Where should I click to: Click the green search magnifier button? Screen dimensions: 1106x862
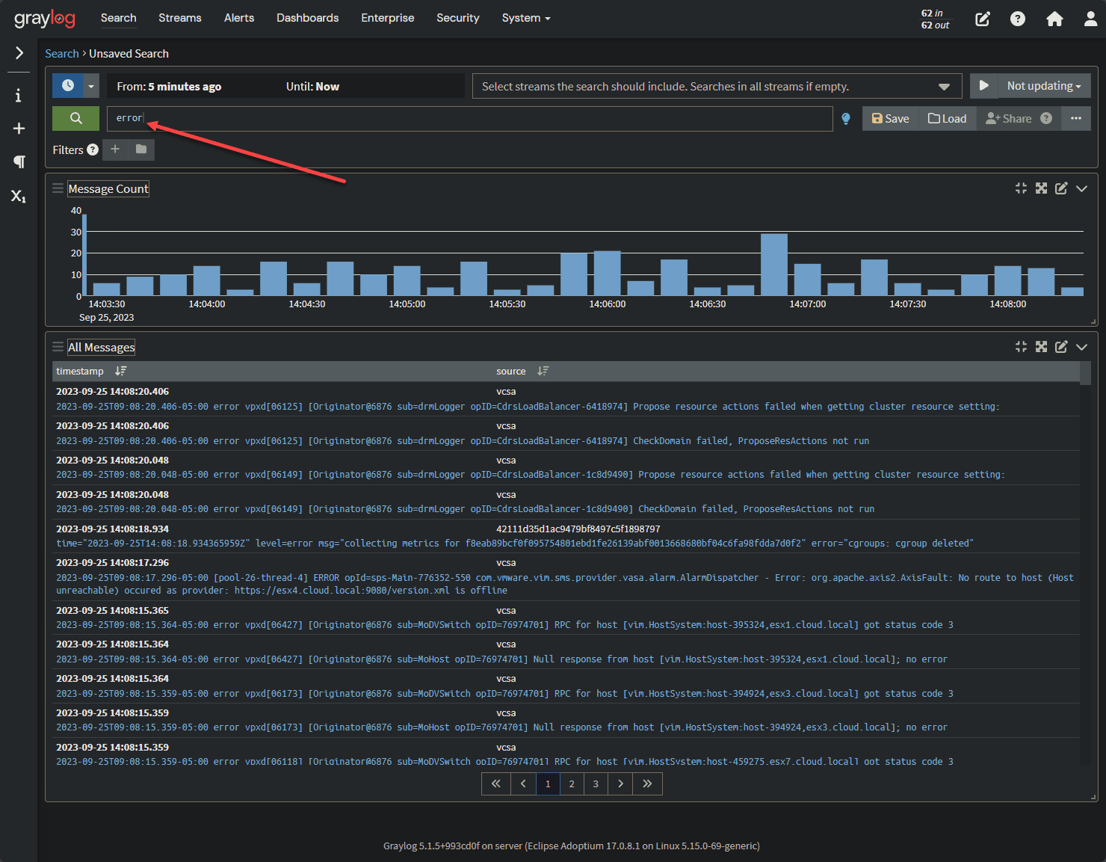tap(75, 118)
